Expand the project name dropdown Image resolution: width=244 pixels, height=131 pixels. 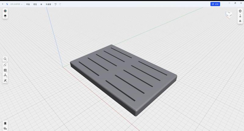click(16, 4)
